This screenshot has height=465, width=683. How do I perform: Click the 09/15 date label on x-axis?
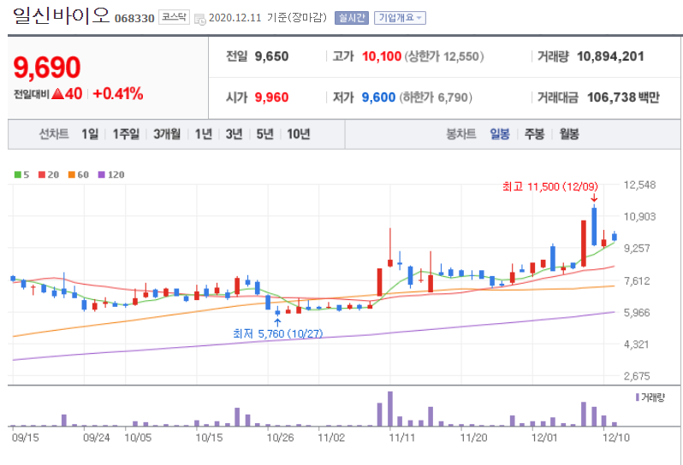(x=26, y=437)
